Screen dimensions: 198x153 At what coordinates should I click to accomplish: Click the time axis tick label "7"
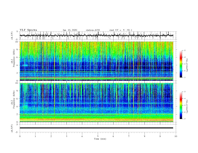point(129,136)
